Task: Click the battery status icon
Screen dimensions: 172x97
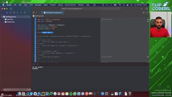Action: coord(115,5)
